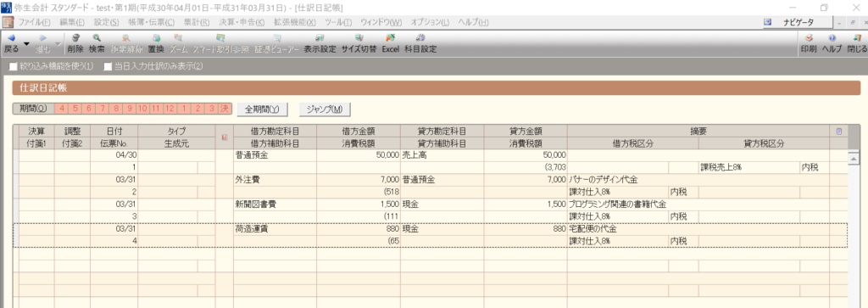Image resolution: width=868 pixels, height=308 pixels.
Task: Select the 普通預金 debit account cell dated 04/30
Action: (x=275, y=155)
